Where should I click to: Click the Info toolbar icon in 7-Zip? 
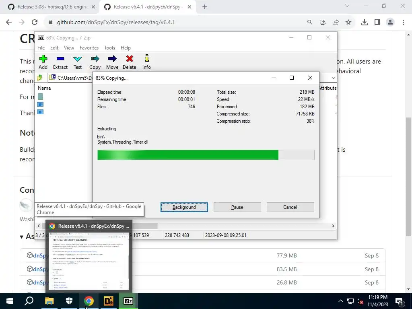point(146,62)
